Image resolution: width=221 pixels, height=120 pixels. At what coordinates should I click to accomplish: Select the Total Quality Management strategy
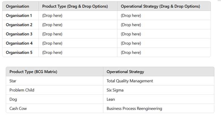(x=130, y=81)
